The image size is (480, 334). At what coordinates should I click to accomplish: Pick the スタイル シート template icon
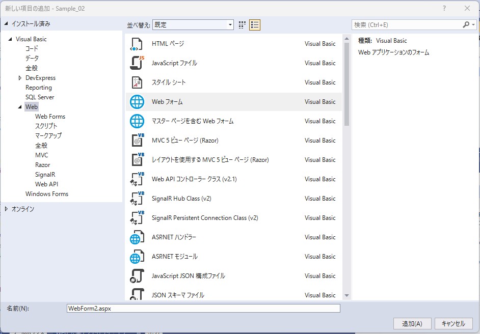point(137,82)
